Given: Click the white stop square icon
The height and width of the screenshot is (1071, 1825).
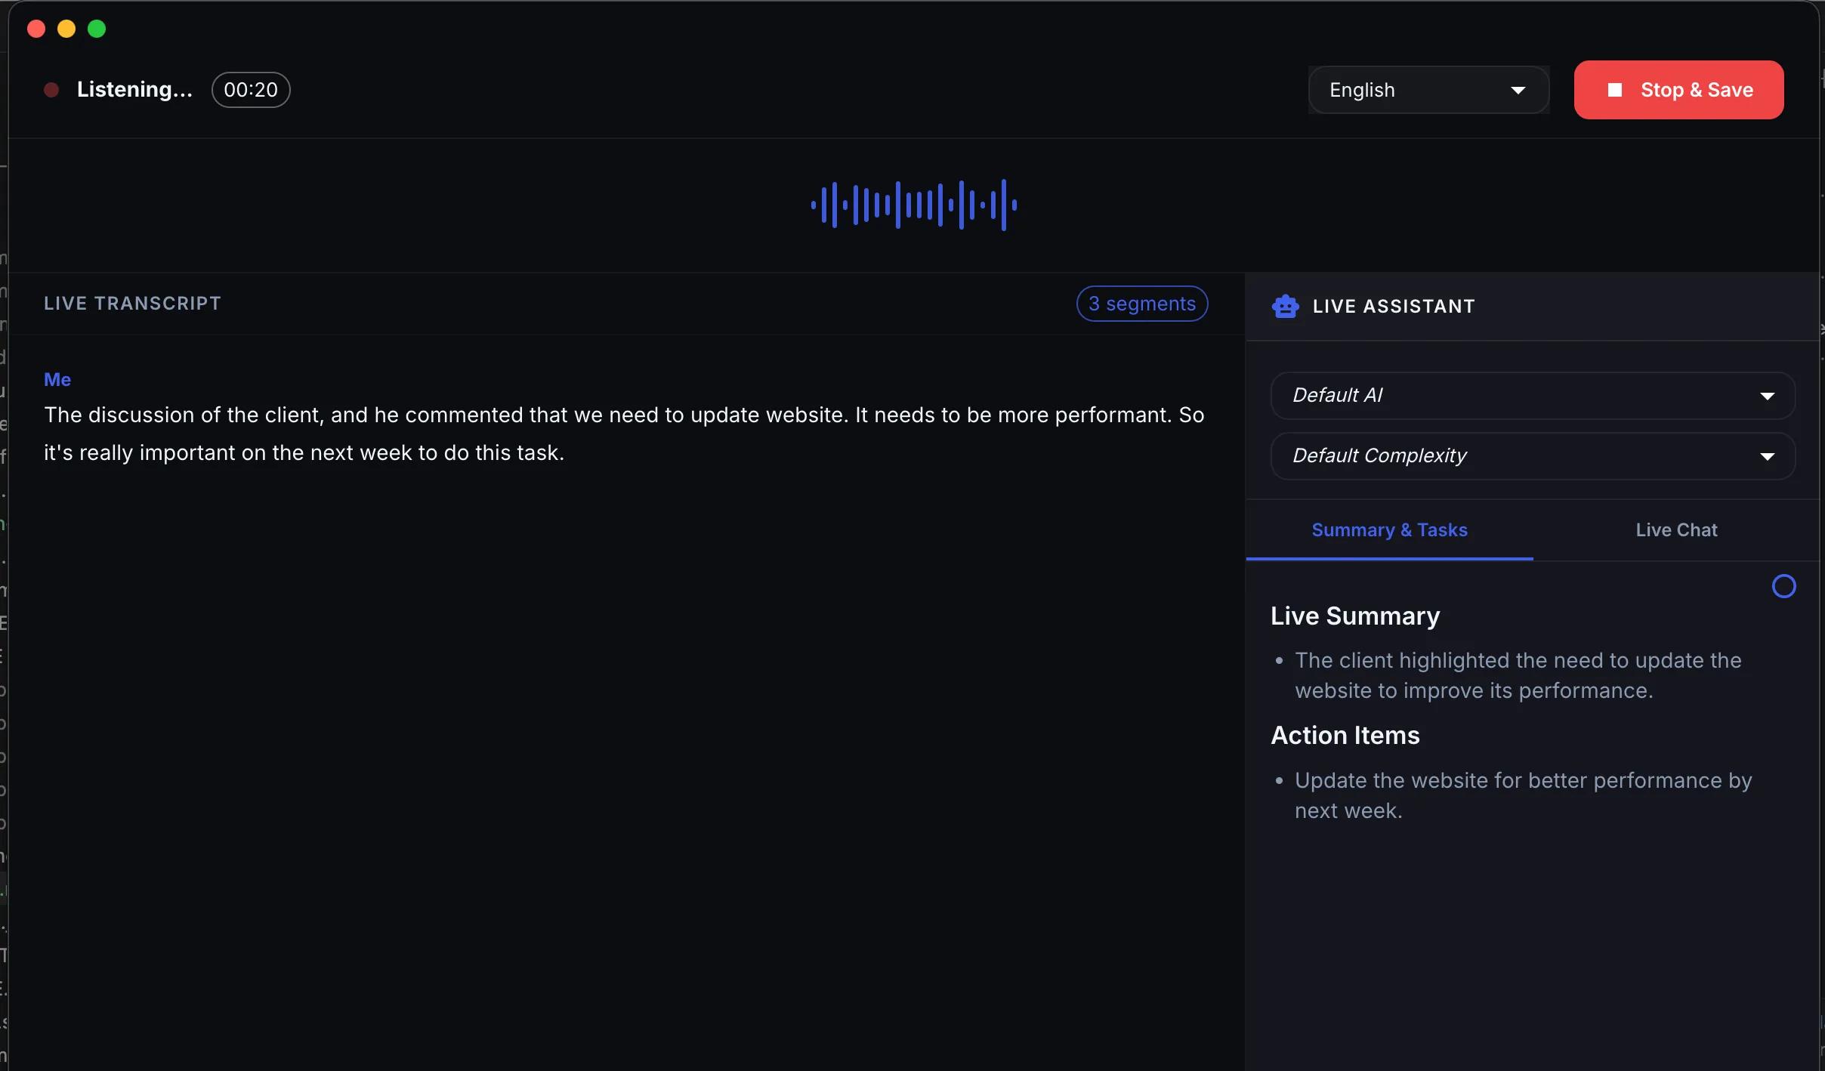Looking at the screenshot, I should click(1615, 90).
